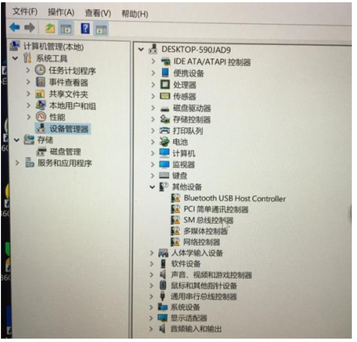
Task: Open the 操作(A) menu
Action: (x=61, y=12)
